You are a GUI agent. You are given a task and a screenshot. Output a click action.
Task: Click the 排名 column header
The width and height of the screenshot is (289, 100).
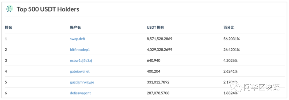9,28
